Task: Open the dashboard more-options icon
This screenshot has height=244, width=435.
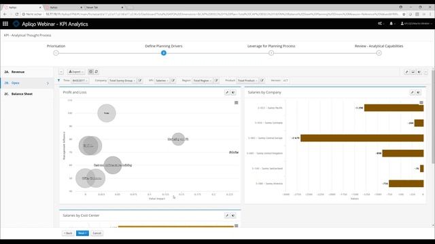Action: click(426, 72)
